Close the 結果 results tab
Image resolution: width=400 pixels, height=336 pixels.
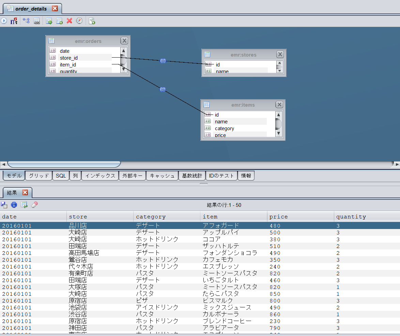(25, 192)
